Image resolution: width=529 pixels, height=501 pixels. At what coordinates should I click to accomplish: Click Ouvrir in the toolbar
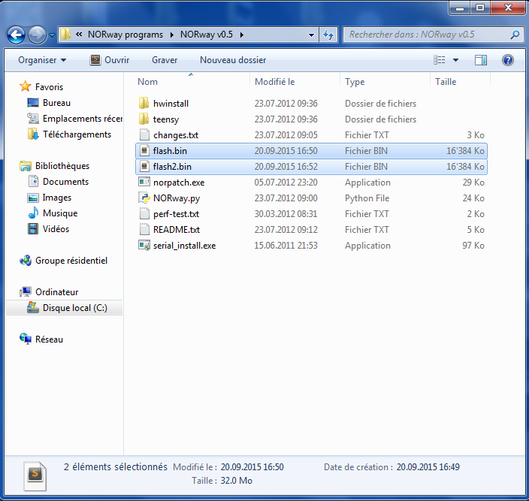click(x=110, y=60)
